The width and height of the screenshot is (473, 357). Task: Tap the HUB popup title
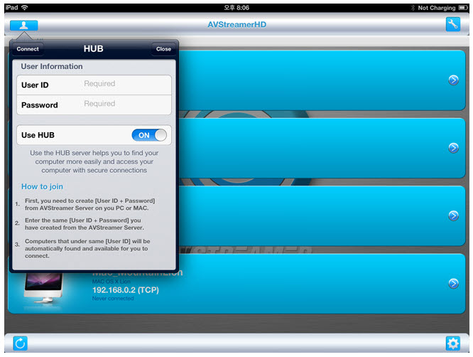(94, 48)
